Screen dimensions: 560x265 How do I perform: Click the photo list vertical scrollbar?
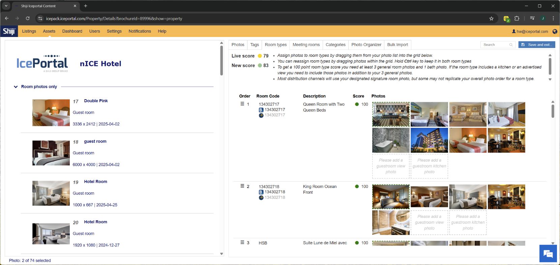pyautogui.click(x=222, y=61)
